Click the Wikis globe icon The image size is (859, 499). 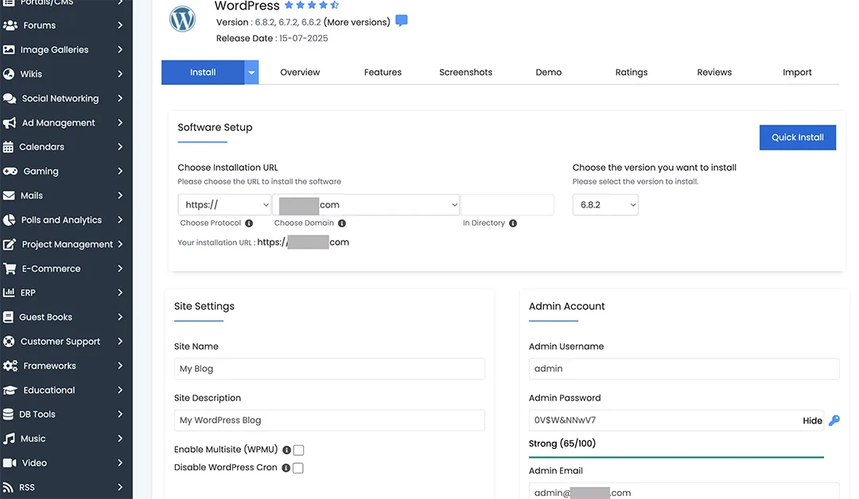[9, 74]
